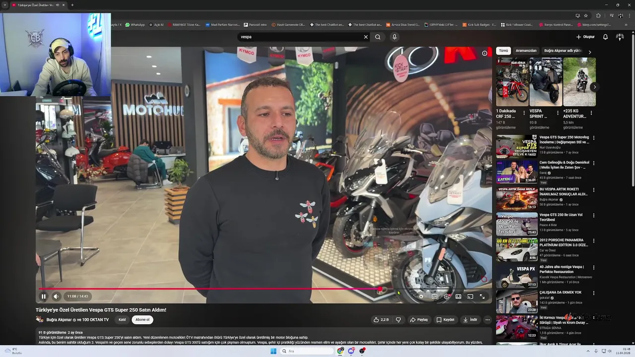Open the notifications bell
Screen dimensions: 635x357
click(x=605, y=37)
